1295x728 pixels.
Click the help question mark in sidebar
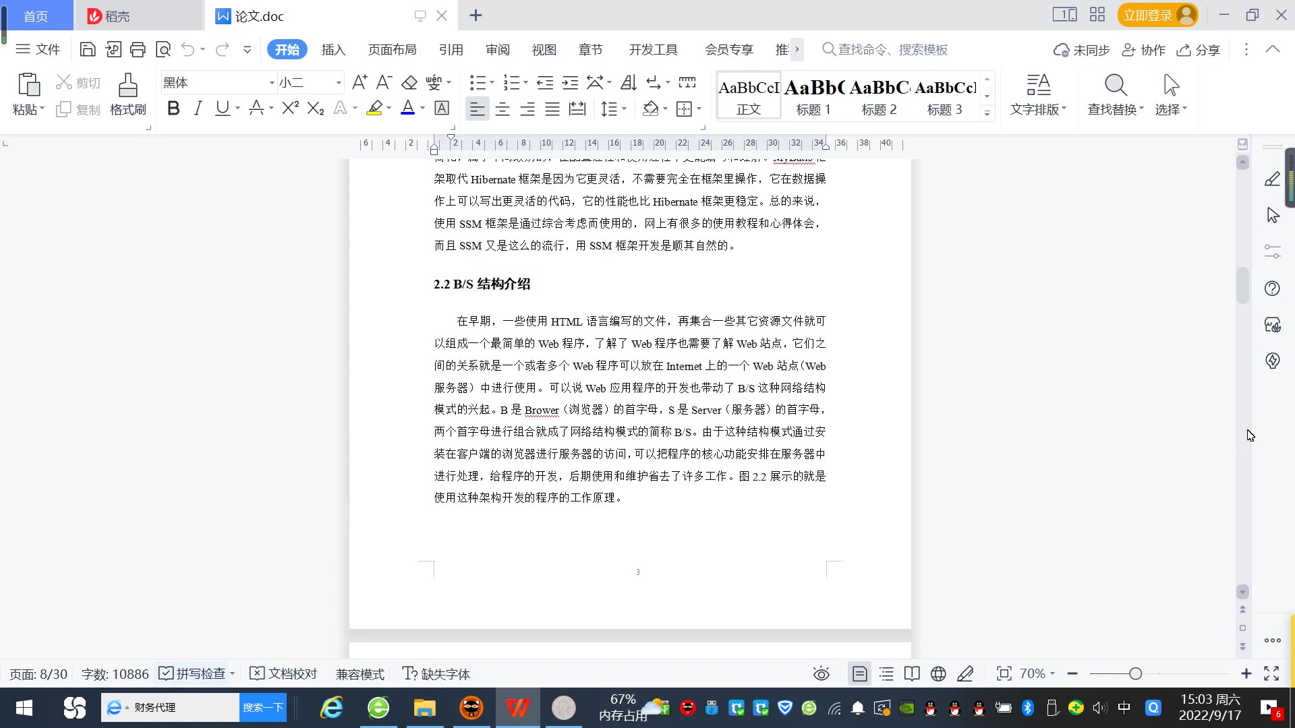[x=1272, y=289]
